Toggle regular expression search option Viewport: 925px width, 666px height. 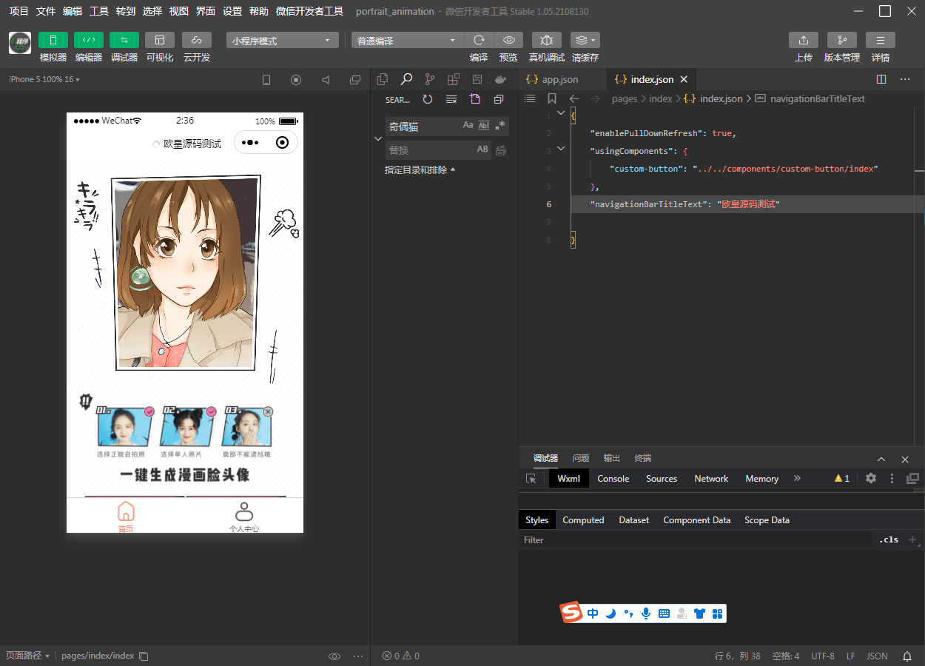coord(500,126)
